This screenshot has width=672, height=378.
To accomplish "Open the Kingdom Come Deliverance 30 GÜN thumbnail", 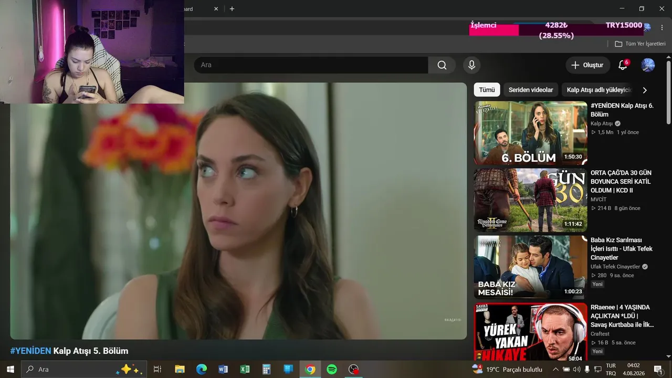I will (x=530, y=200).
